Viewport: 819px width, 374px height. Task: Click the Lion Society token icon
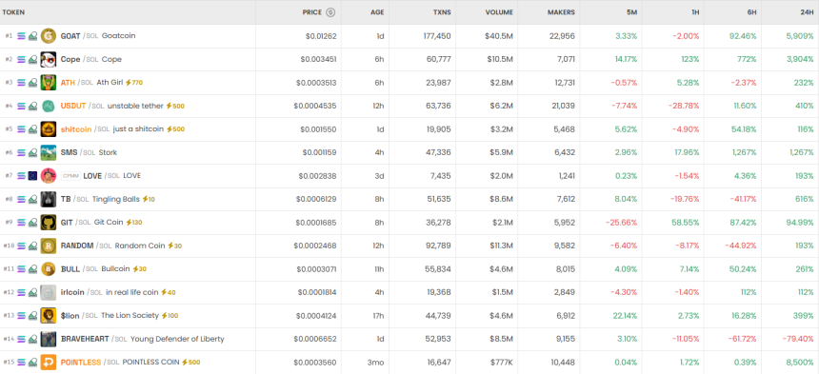[x=48, y=316]
